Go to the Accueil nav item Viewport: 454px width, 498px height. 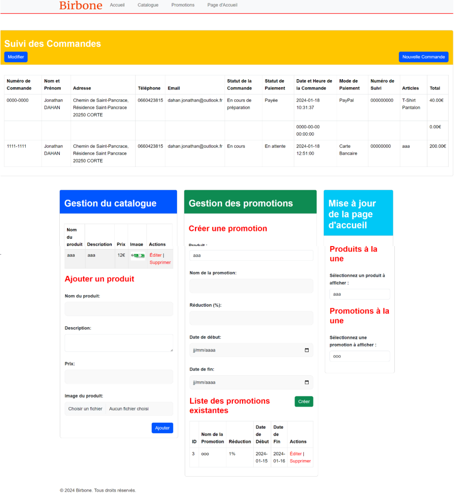[x=117, y=5]
